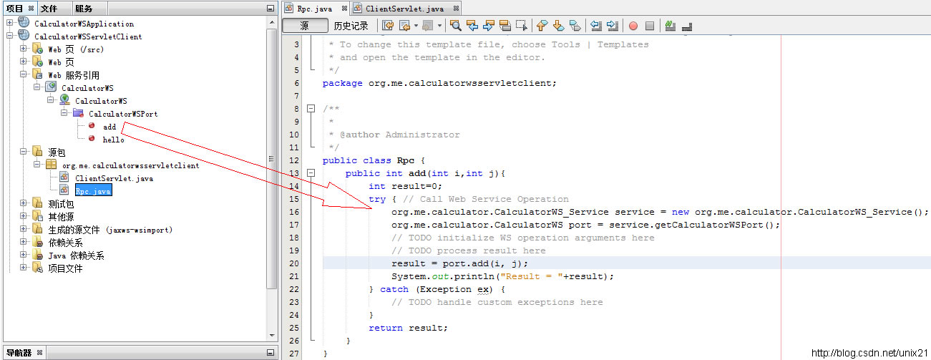Screen dimensions: 931x360
Task: Close the 项目 panel tab
Action: [x=31, y=9]
